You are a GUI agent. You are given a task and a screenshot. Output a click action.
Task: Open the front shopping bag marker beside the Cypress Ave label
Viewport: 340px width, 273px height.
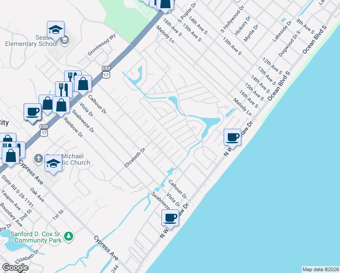(11, 156)
